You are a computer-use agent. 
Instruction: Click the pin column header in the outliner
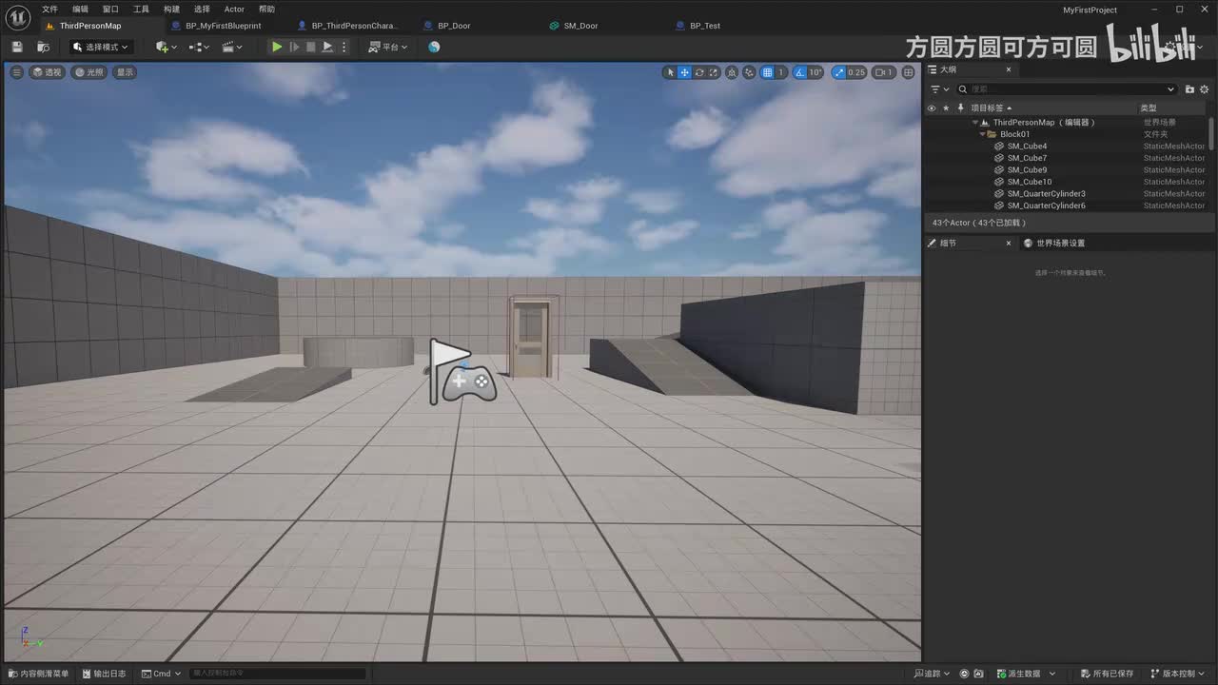(x=960, y=108)
